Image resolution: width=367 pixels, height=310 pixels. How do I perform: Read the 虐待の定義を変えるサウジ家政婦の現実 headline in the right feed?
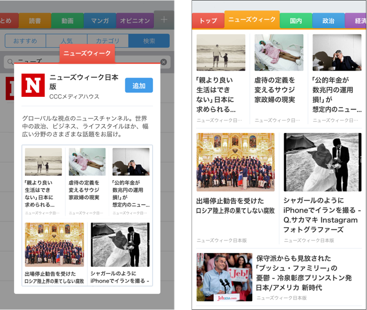tap(275, 90)
